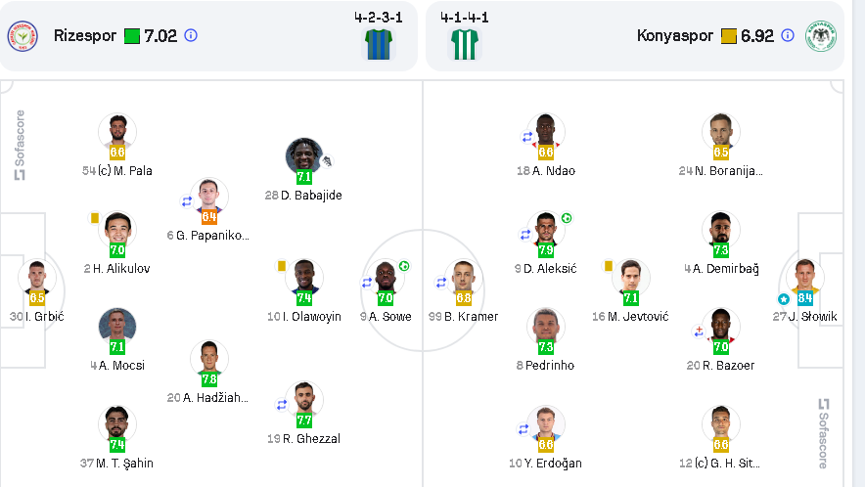Select I. Olawoyin player name
The width and height of the screenshot is (865, 487).
tap(304, 317)
